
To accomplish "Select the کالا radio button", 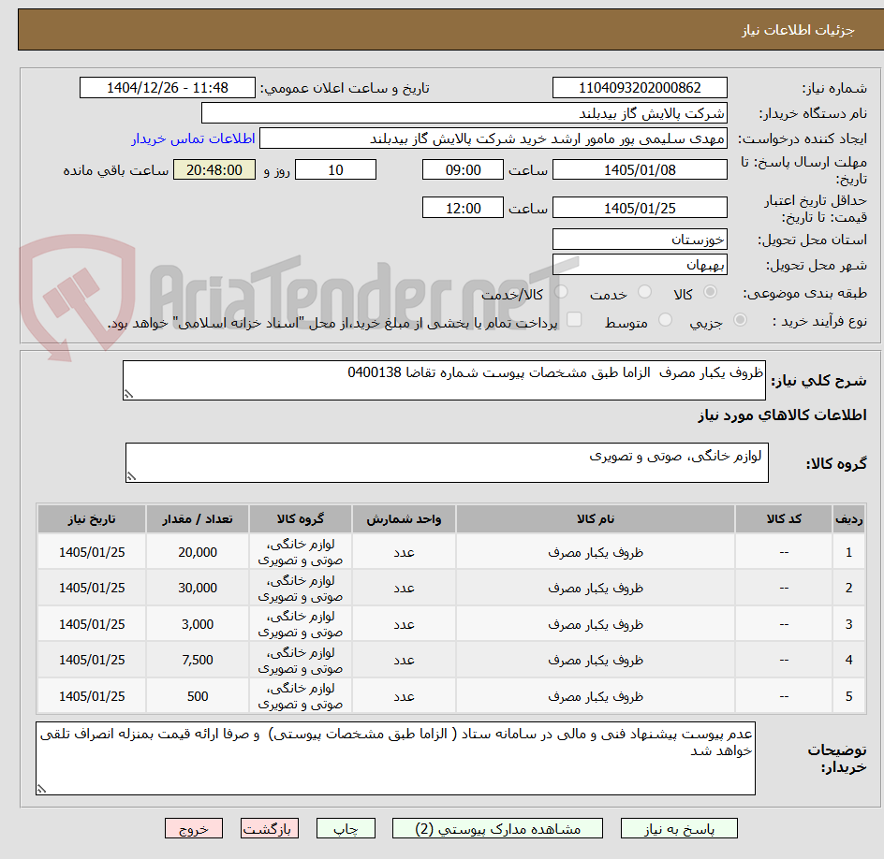I will pyautogui.click(x=711, y=291).
